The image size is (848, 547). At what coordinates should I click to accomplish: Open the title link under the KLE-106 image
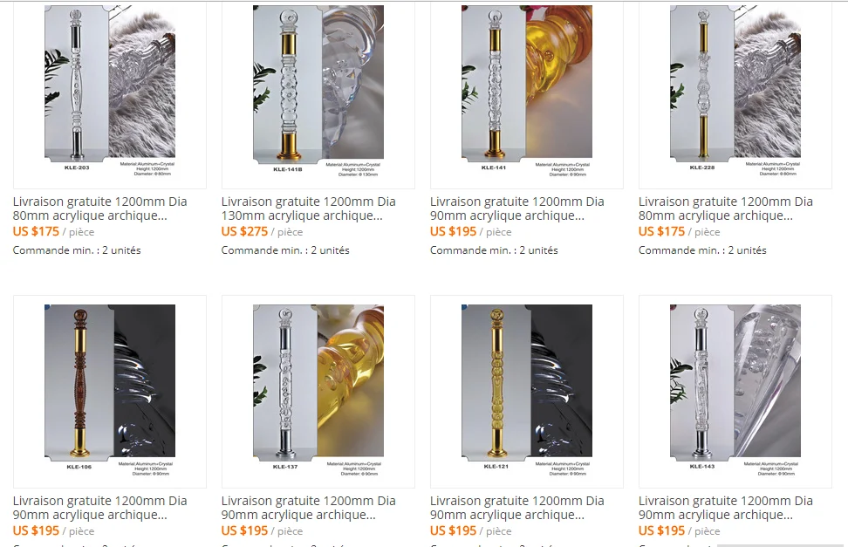point(100,508)
